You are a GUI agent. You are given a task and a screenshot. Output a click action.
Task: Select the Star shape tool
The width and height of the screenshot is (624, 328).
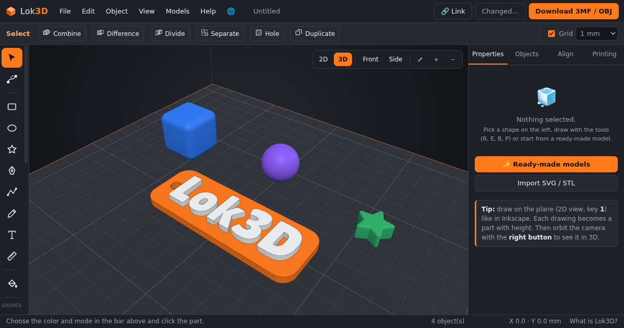[12, 149]
